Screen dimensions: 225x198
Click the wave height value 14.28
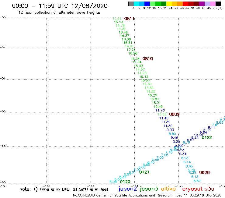coord(142,73)
